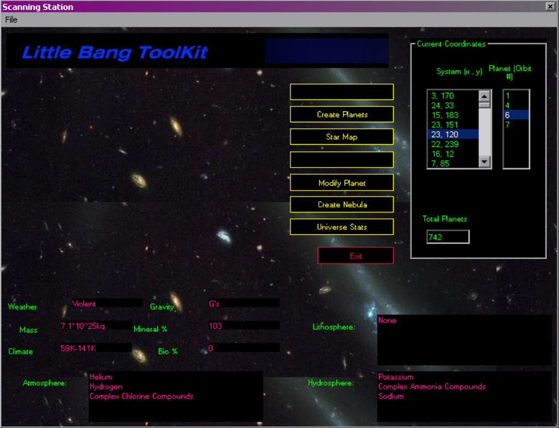Click the Modify Planet button
Viewport: 559px width, 428px height.
[342, 183]
